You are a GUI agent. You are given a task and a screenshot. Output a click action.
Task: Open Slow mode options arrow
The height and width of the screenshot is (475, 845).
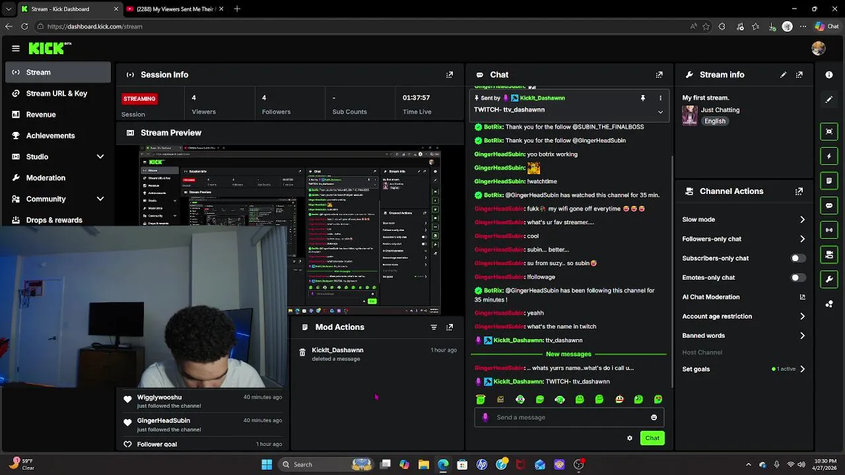802,220
